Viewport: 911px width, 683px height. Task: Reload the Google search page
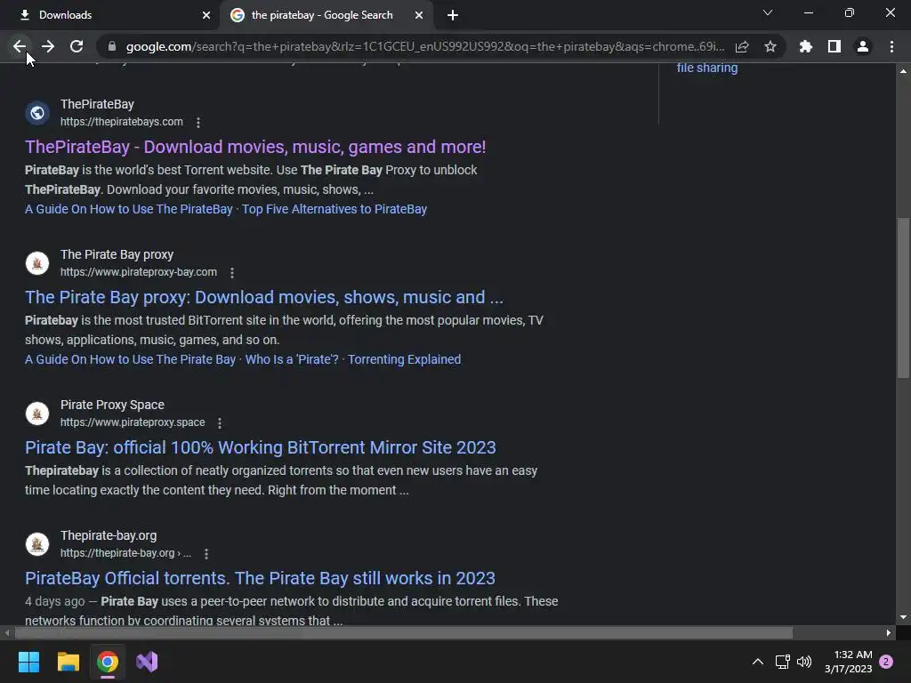tap(77, 46)
